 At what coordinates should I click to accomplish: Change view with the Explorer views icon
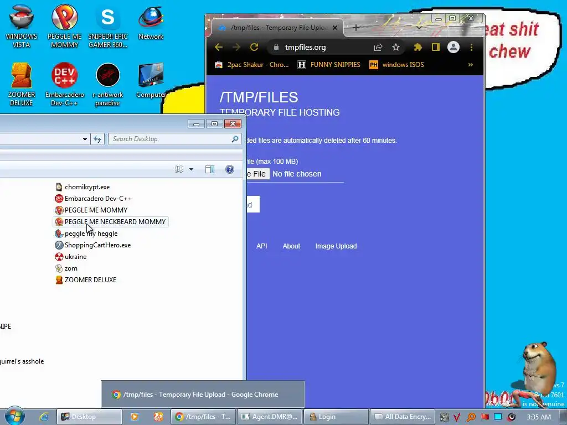tap(179, 169)
